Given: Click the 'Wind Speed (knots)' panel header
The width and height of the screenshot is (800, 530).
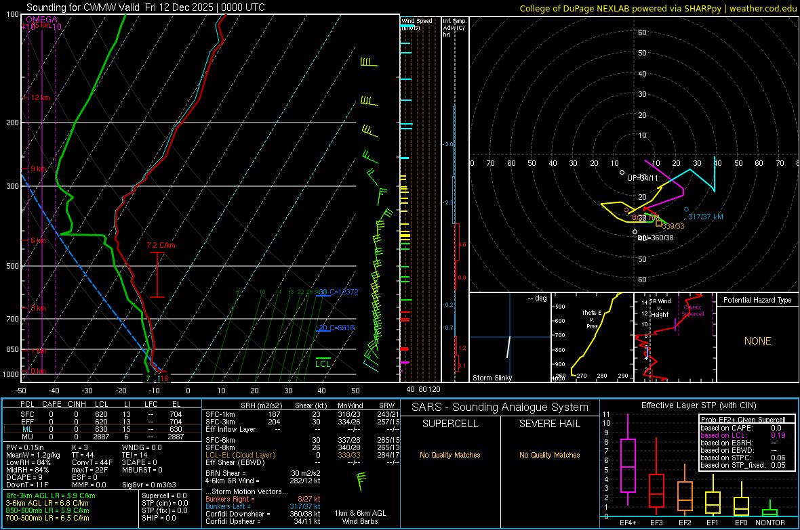Looking at the screenshot, I should (x=416, y=24).
